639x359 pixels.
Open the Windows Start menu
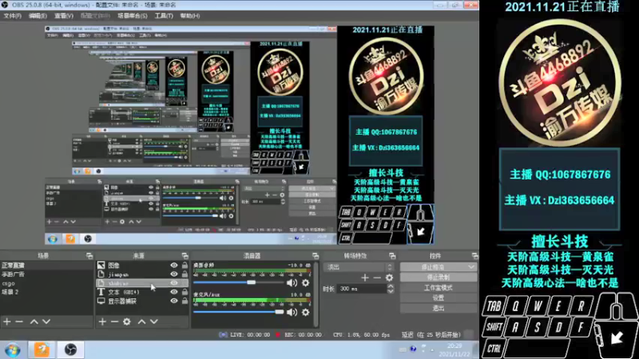click(13, 350)
